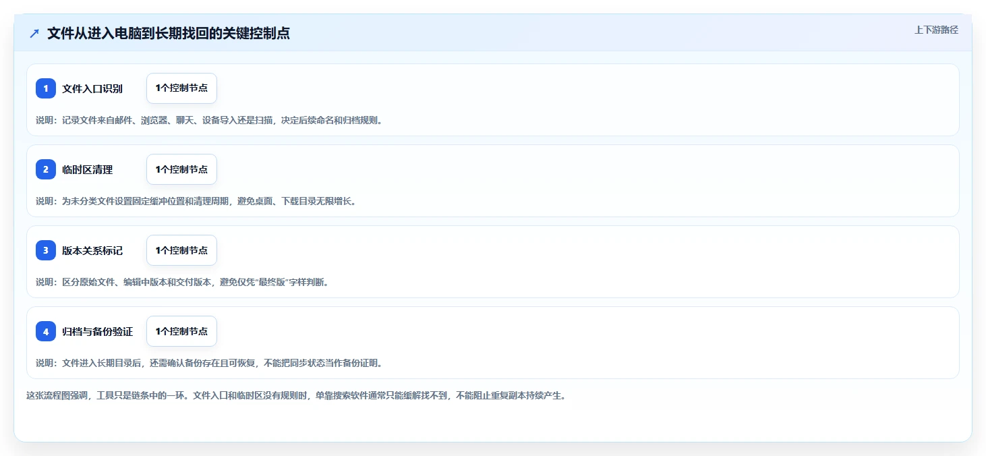Click description starting 说明：为未分类文件设置
The height and width of the screenshot is (456, 986).
click(196, 201)
